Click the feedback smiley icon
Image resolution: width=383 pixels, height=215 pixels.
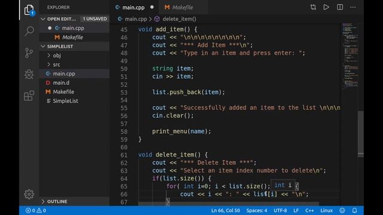tap(342, 210)
